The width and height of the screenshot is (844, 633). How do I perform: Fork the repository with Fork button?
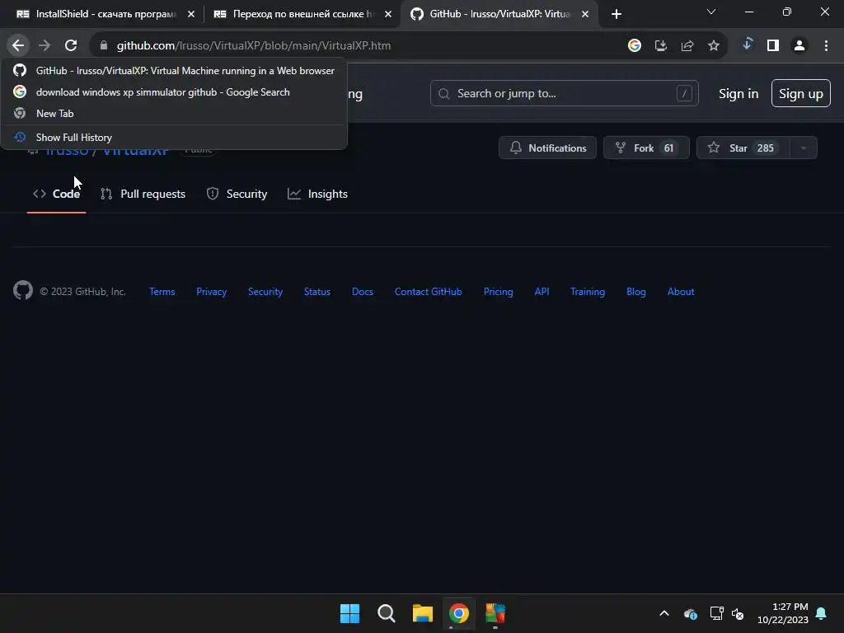(646, 148)
